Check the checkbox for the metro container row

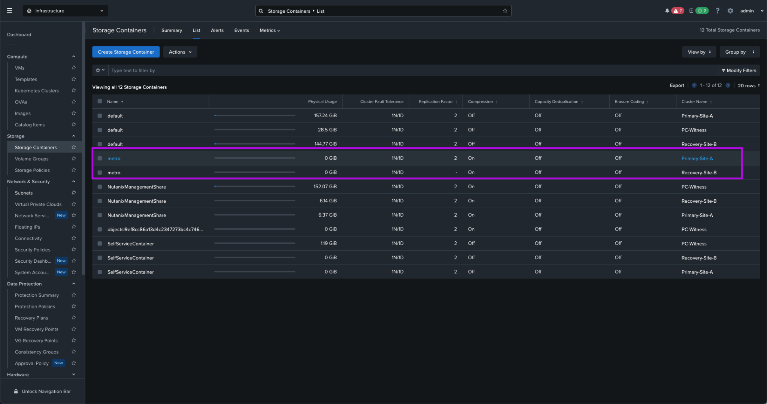click(x=100, y=158)
